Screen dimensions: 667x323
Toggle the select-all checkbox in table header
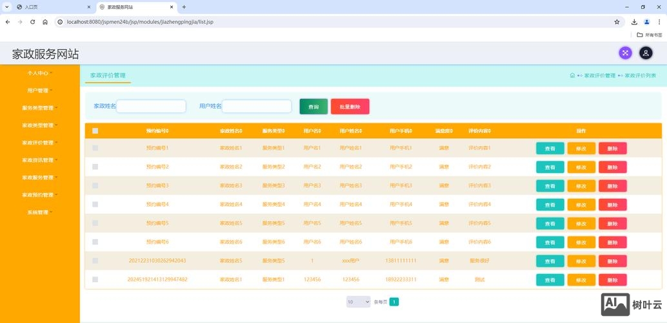point(95,130)
